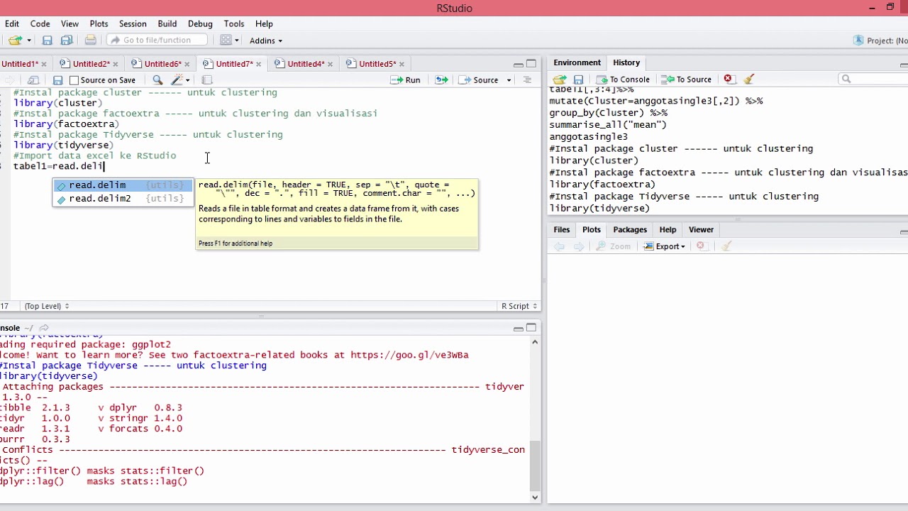Image resolution: width=908 pixels, height=511 pixels.
Task: Change file type via the R Script dropdown
Action: click(519, 306)
